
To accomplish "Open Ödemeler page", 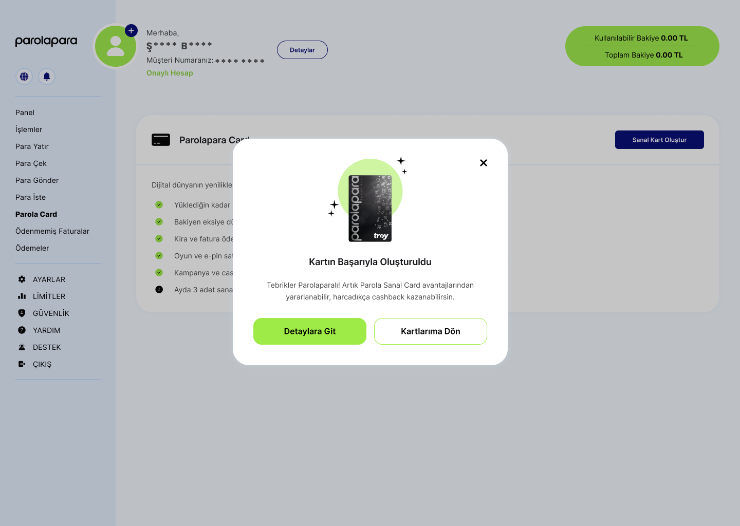I will click(x=32, y=248).
